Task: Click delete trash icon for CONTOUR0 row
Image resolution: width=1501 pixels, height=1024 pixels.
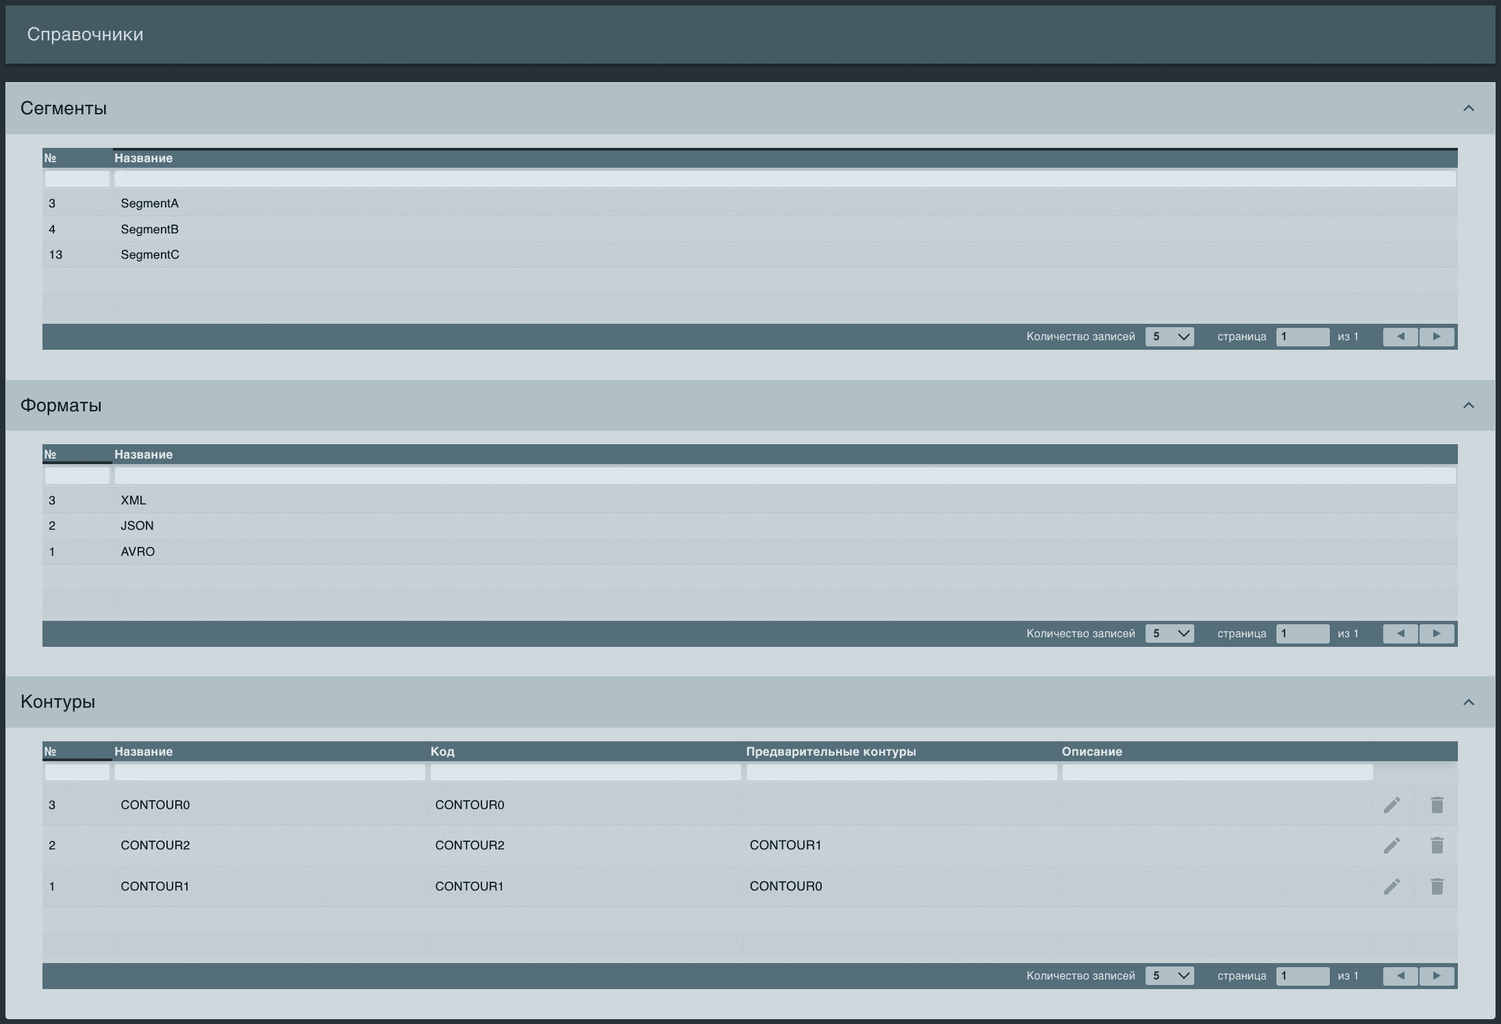Action: pos(1437,805)
